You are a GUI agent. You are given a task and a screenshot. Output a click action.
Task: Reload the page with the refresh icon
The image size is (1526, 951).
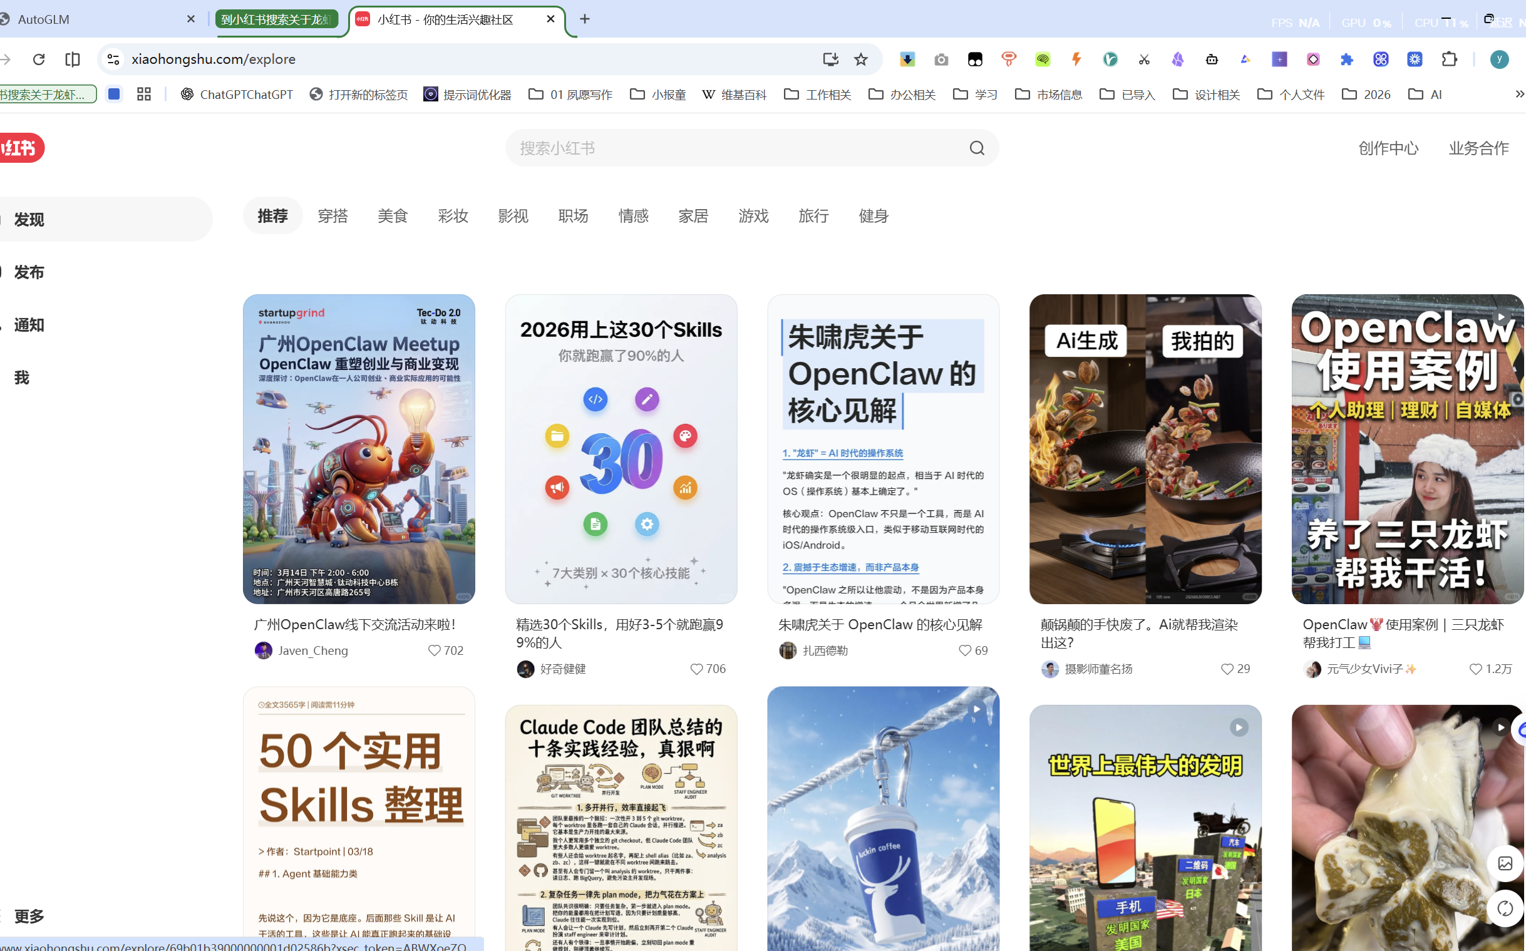(x=39, y=59)
